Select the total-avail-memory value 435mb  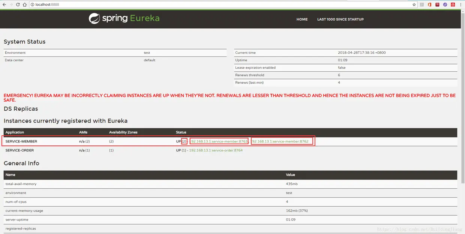coord(292,184)
